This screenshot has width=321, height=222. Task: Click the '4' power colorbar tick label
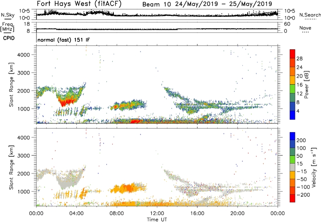[298, 111]
